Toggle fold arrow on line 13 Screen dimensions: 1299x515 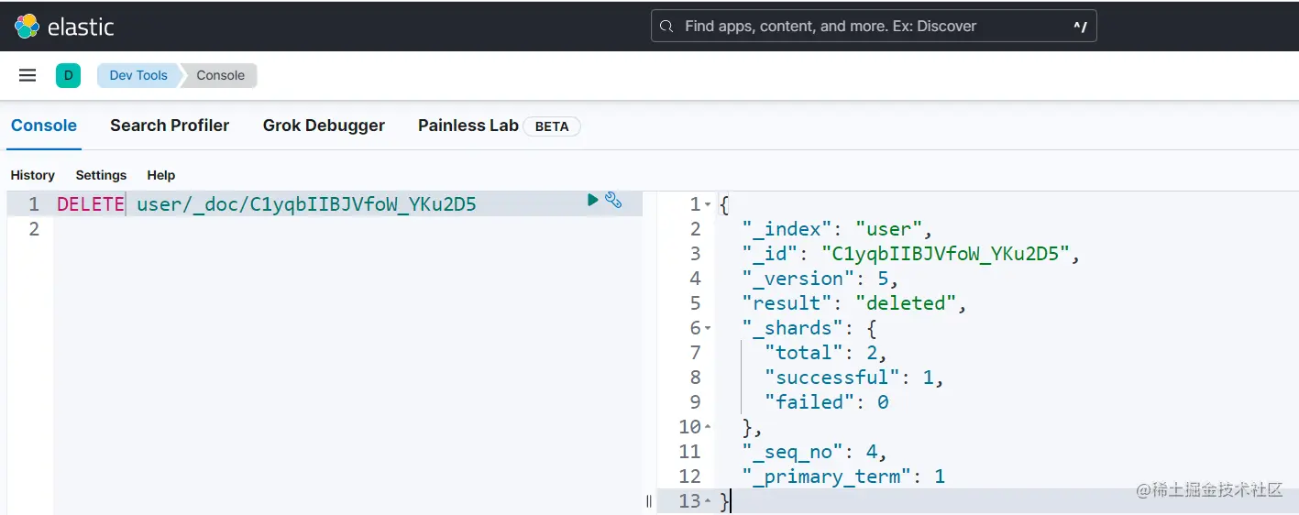(x=708, y=501)
